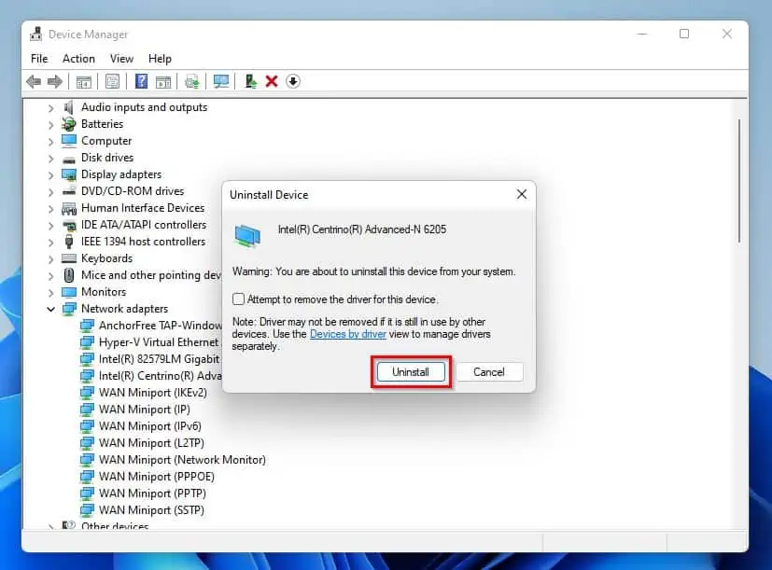Click the IEEE 1394 host controllers icon

click(69, 242)
